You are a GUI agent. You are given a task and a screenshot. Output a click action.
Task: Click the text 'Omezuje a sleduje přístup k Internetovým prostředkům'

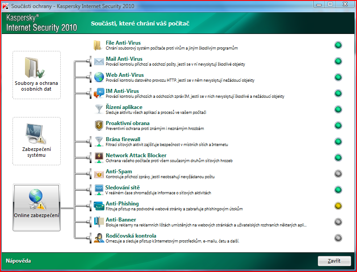pos(154,241)
